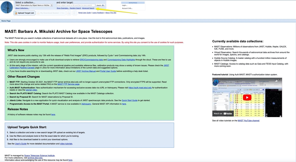Play the YouTube tutorial video

tap(247, 97)
